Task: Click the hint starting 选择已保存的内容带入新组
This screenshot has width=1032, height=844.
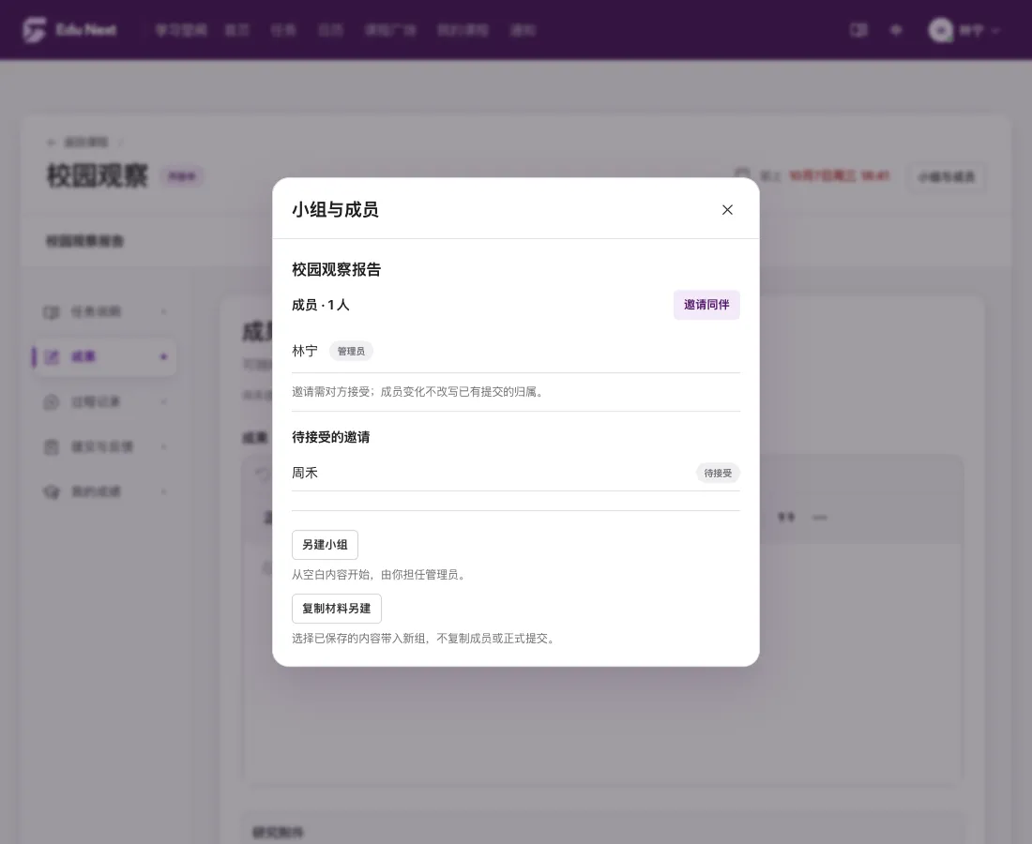Action: tap(424, 638)
